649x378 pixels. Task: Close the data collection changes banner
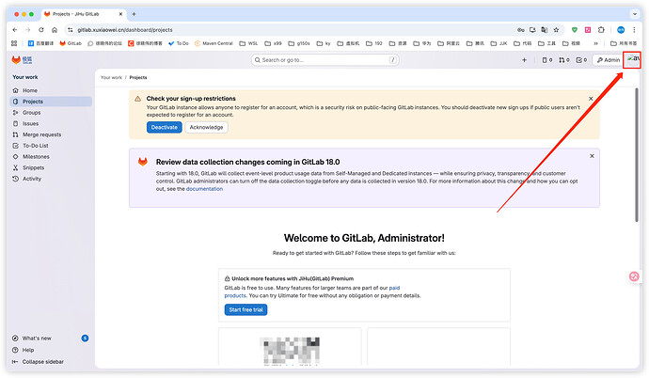click(591, 156)
